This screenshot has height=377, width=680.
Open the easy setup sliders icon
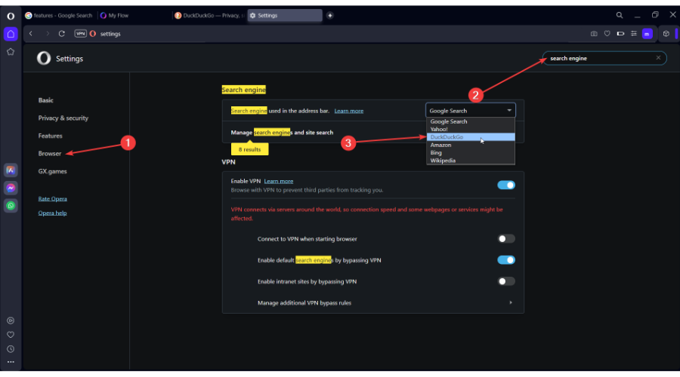634,34
